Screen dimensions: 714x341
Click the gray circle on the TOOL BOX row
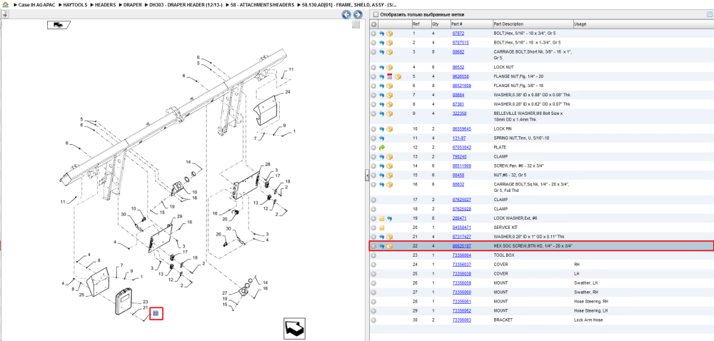[x=373, y=255]
